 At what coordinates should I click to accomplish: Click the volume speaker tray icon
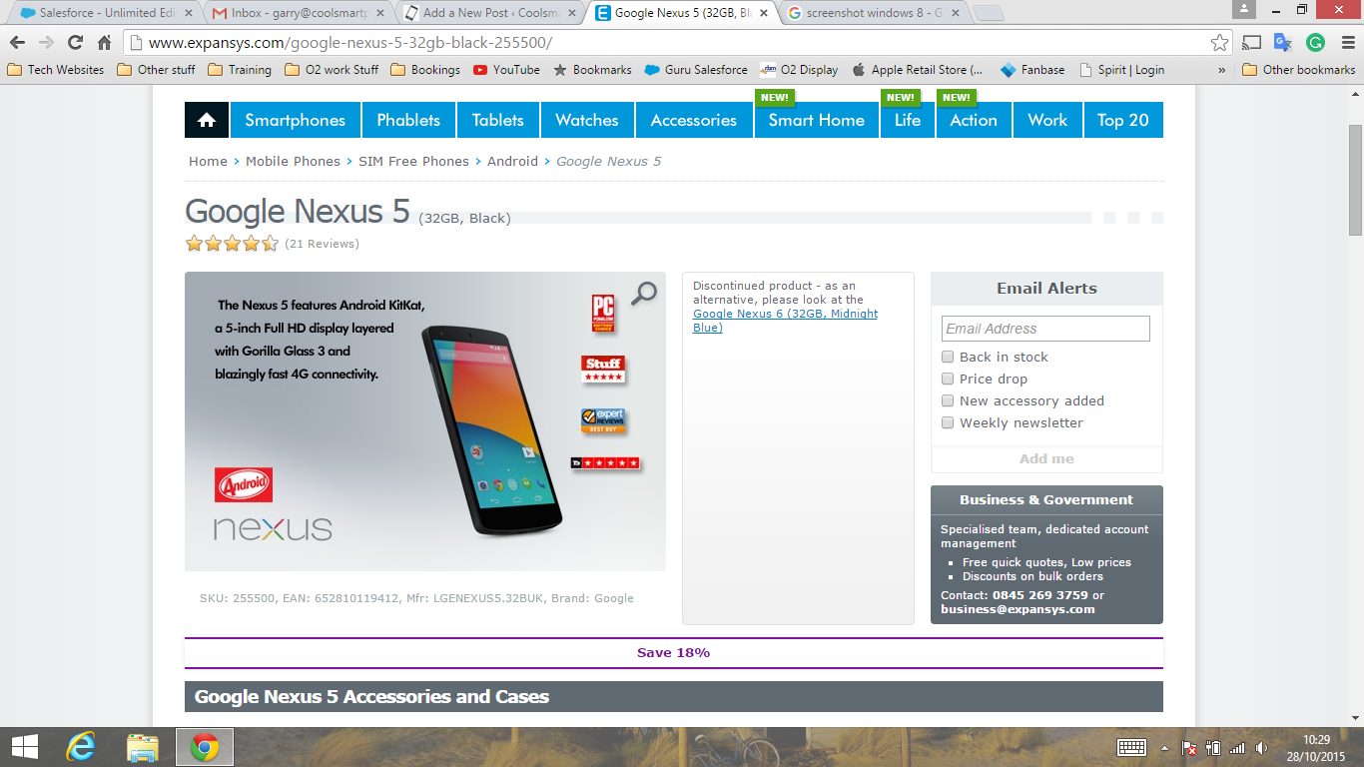point(1262,747)
